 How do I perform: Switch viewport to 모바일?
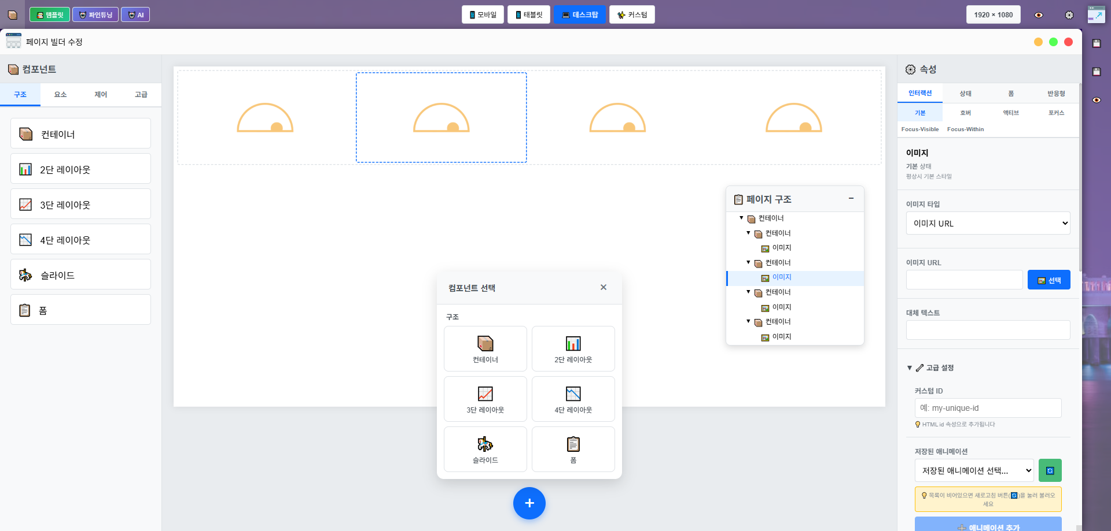(483, 15)
